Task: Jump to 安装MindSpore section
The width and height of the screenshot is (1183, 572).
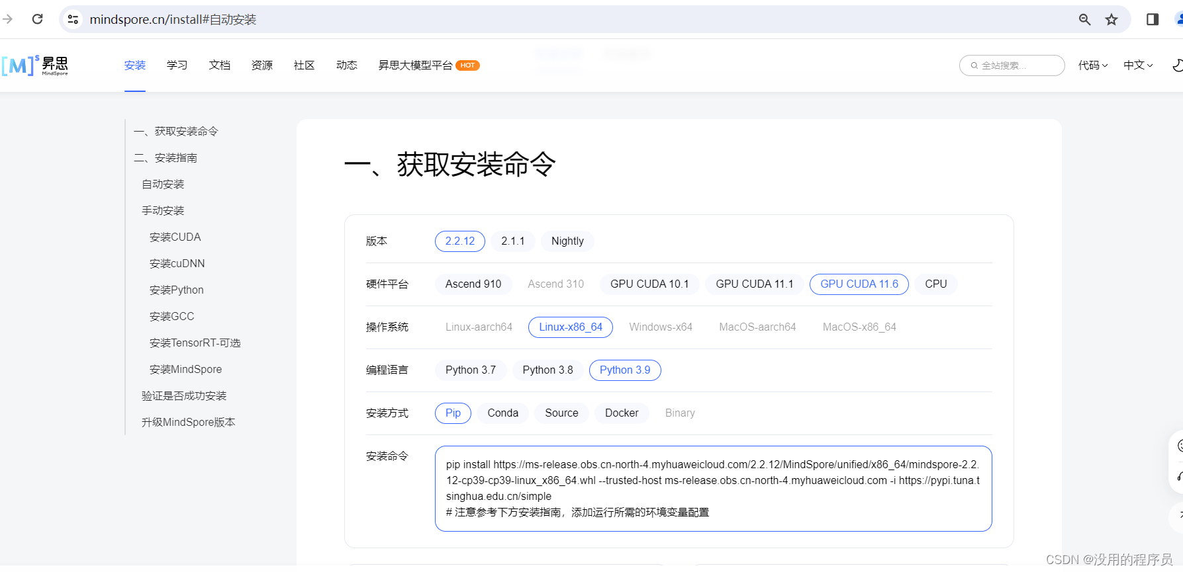Action: point(186,370)
